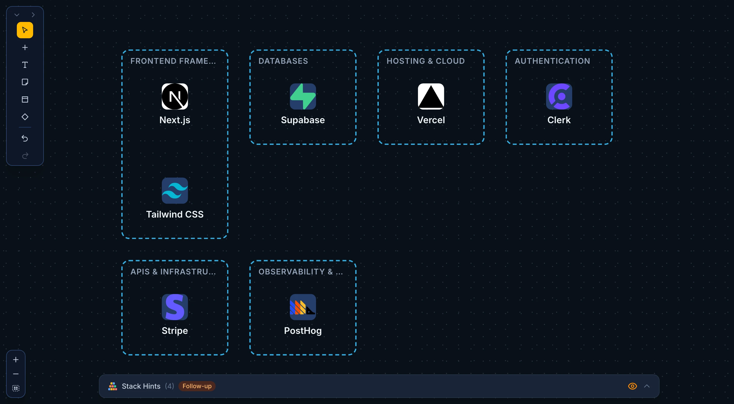Click the Clerk logo node
This screenshot has height=404, width=734.
tap(559, 97)
